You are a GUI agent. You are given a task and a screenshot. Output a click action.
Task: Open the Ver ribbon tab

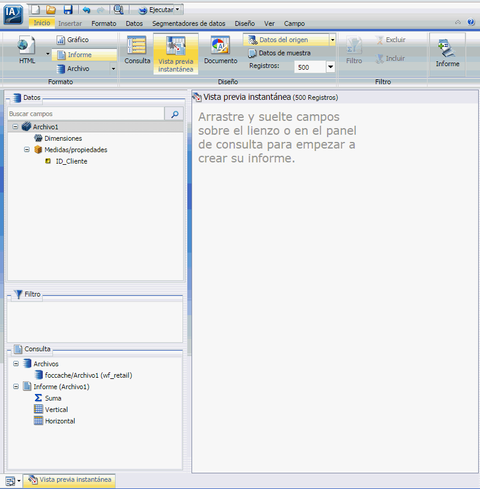click(x=269, y=23)
